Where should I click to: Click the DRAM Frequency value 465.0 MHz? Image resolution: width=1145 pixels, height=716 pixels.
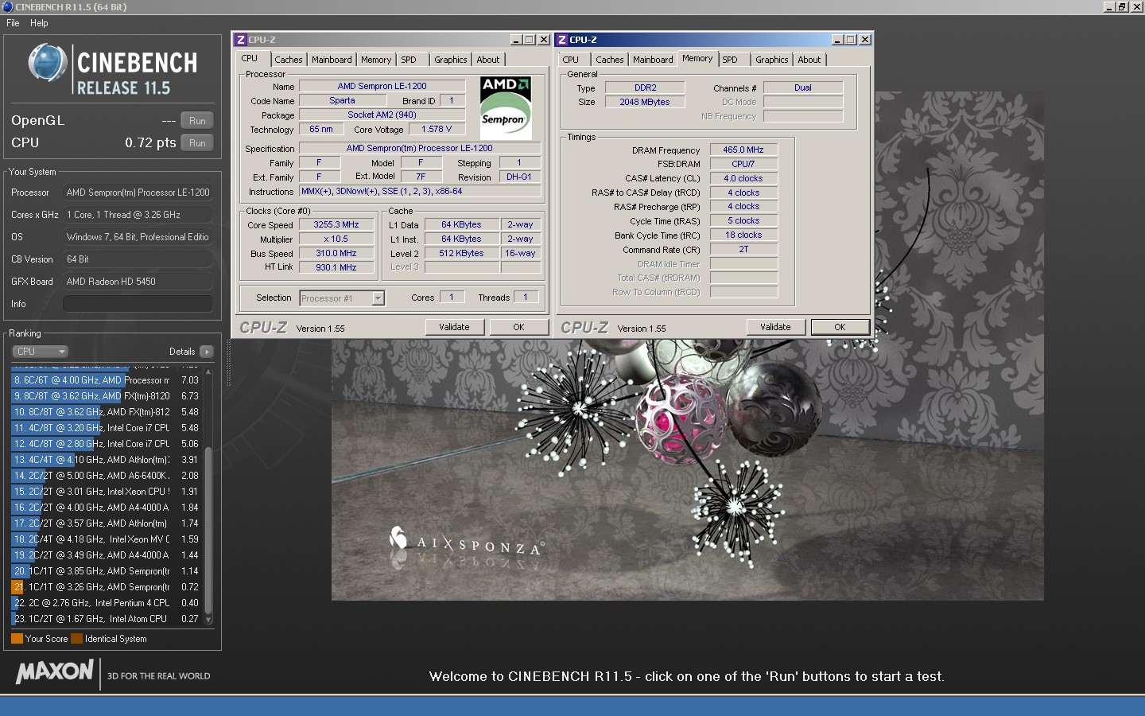[x=743, y=150]
